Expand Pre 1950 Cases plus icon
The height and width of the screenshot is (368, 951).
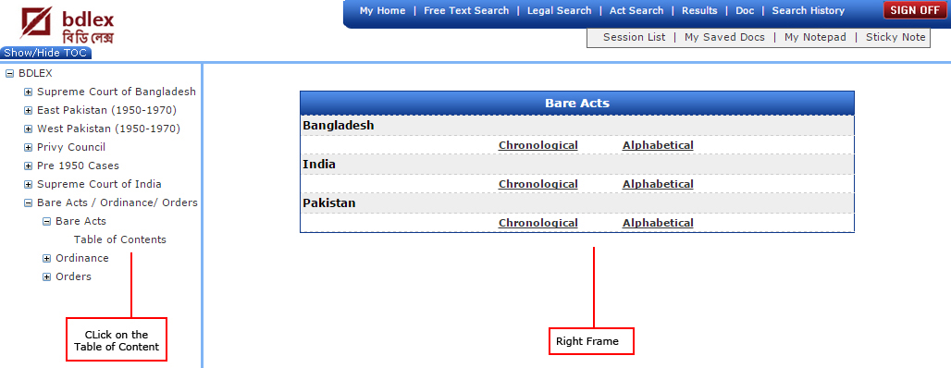coord(28,166)
